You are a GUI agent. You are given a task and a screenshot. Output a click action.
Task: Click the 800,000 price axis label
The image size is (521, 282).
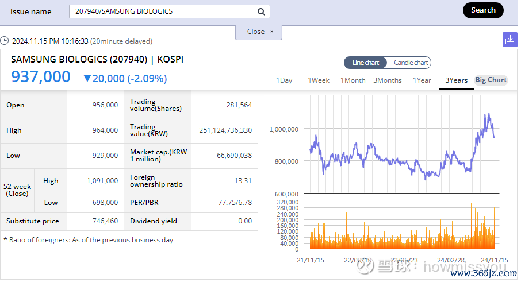tap(286, 161)
